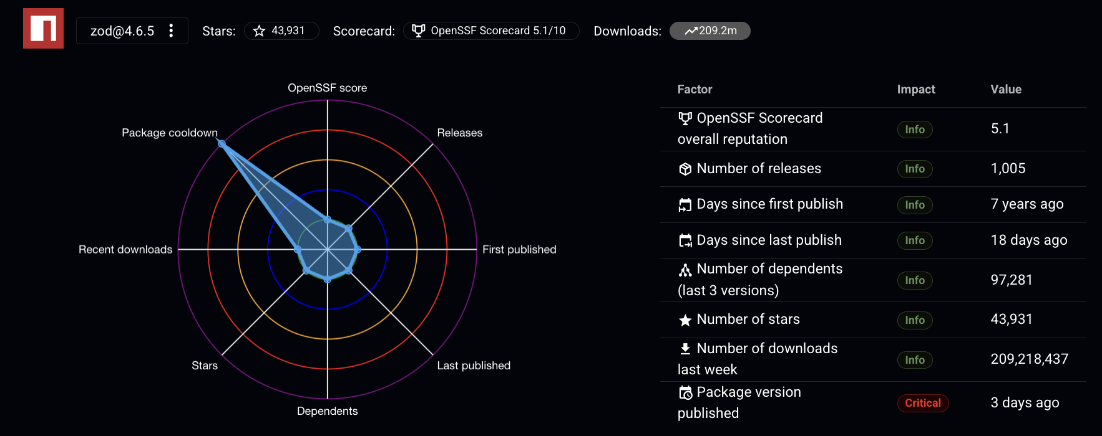Click the 'Releases' radar axis label
The height and width of the screenshot is (436, 1102).
click(x=460, y=133)
